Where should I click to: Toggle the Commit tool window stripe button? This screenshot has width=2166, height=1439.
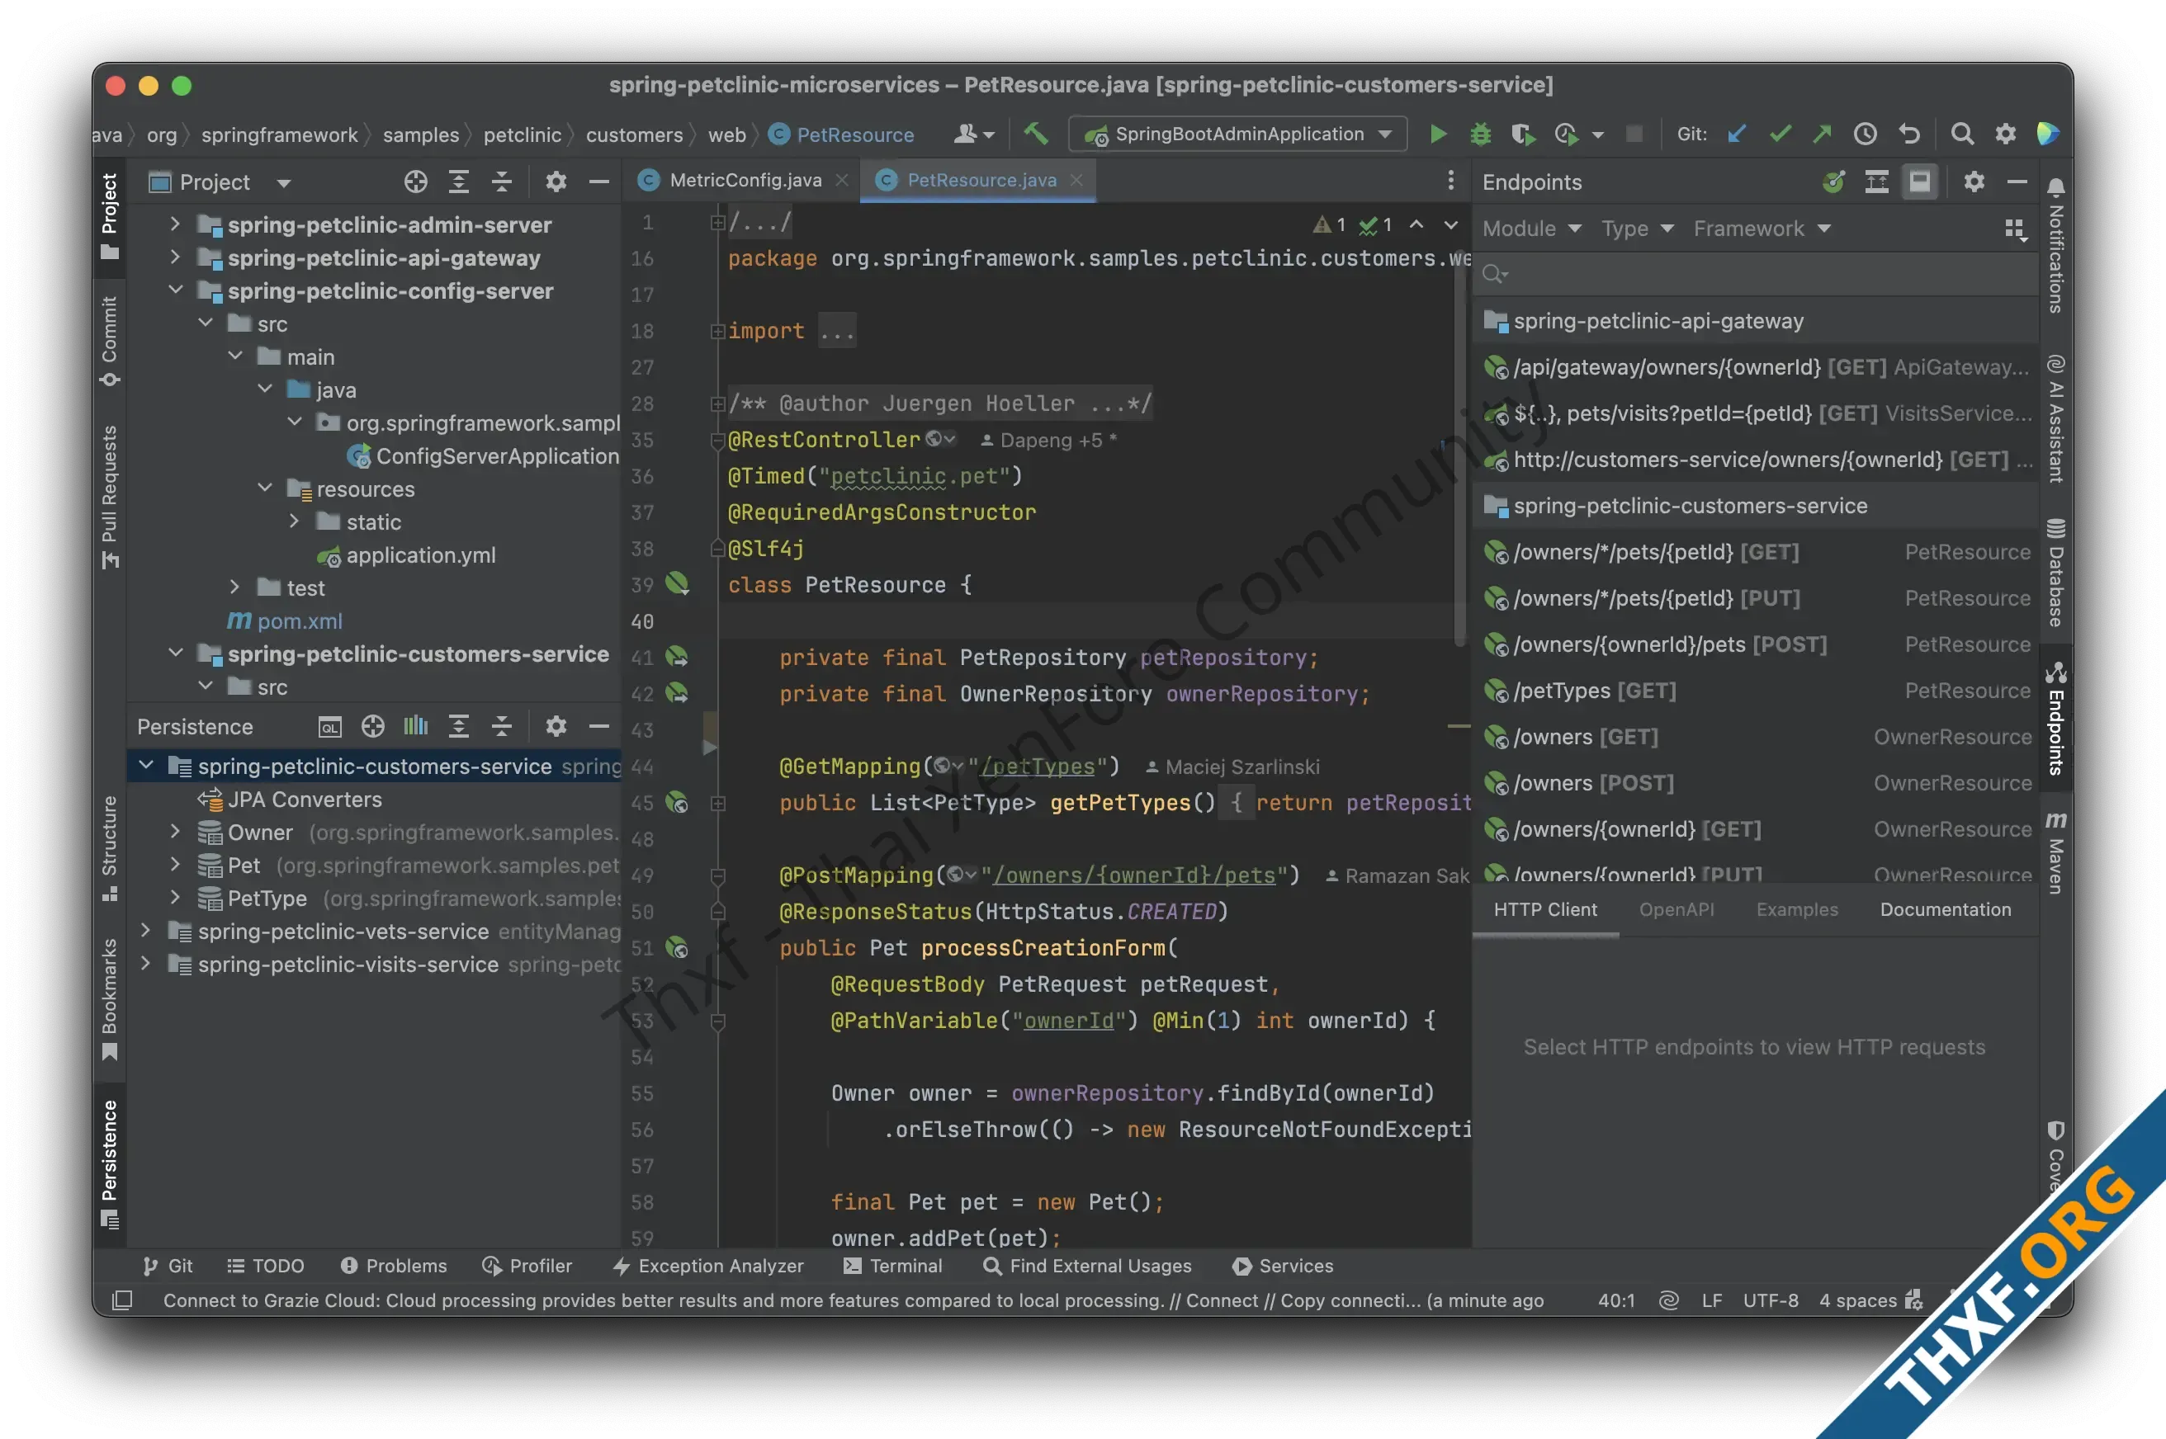pos(109,341)
